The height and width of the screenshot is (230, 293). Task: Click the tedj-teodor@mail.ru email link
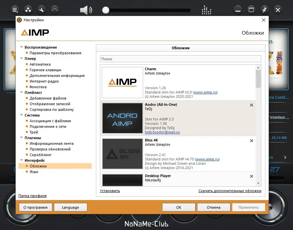click(x=162, y=132)
